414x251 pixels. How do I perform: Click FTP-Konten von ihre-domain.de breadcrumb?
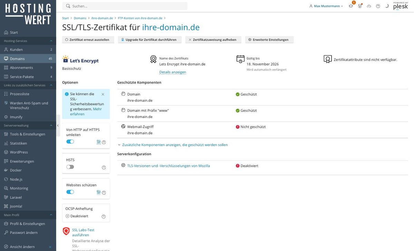coord(140,18)
